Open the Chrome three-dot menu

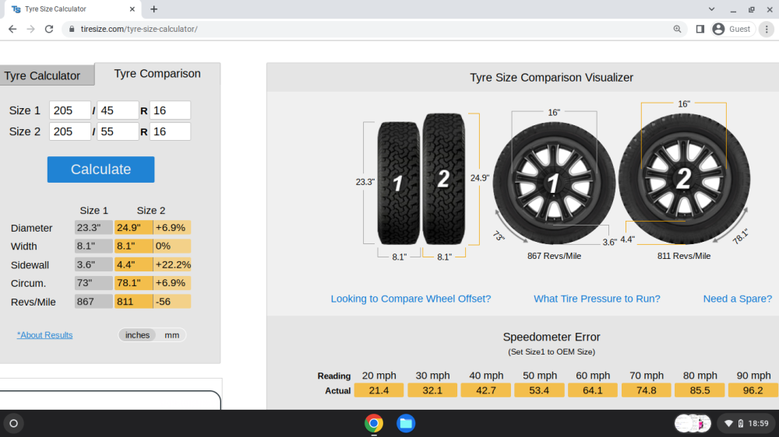(x=767, y=30)
